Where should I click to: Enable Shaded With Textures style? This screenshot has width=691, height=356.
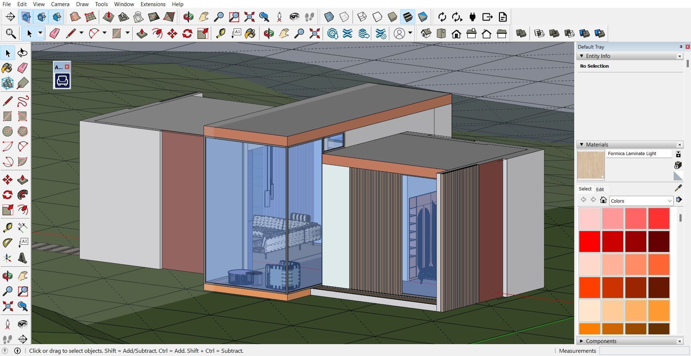tap(407, 17)
